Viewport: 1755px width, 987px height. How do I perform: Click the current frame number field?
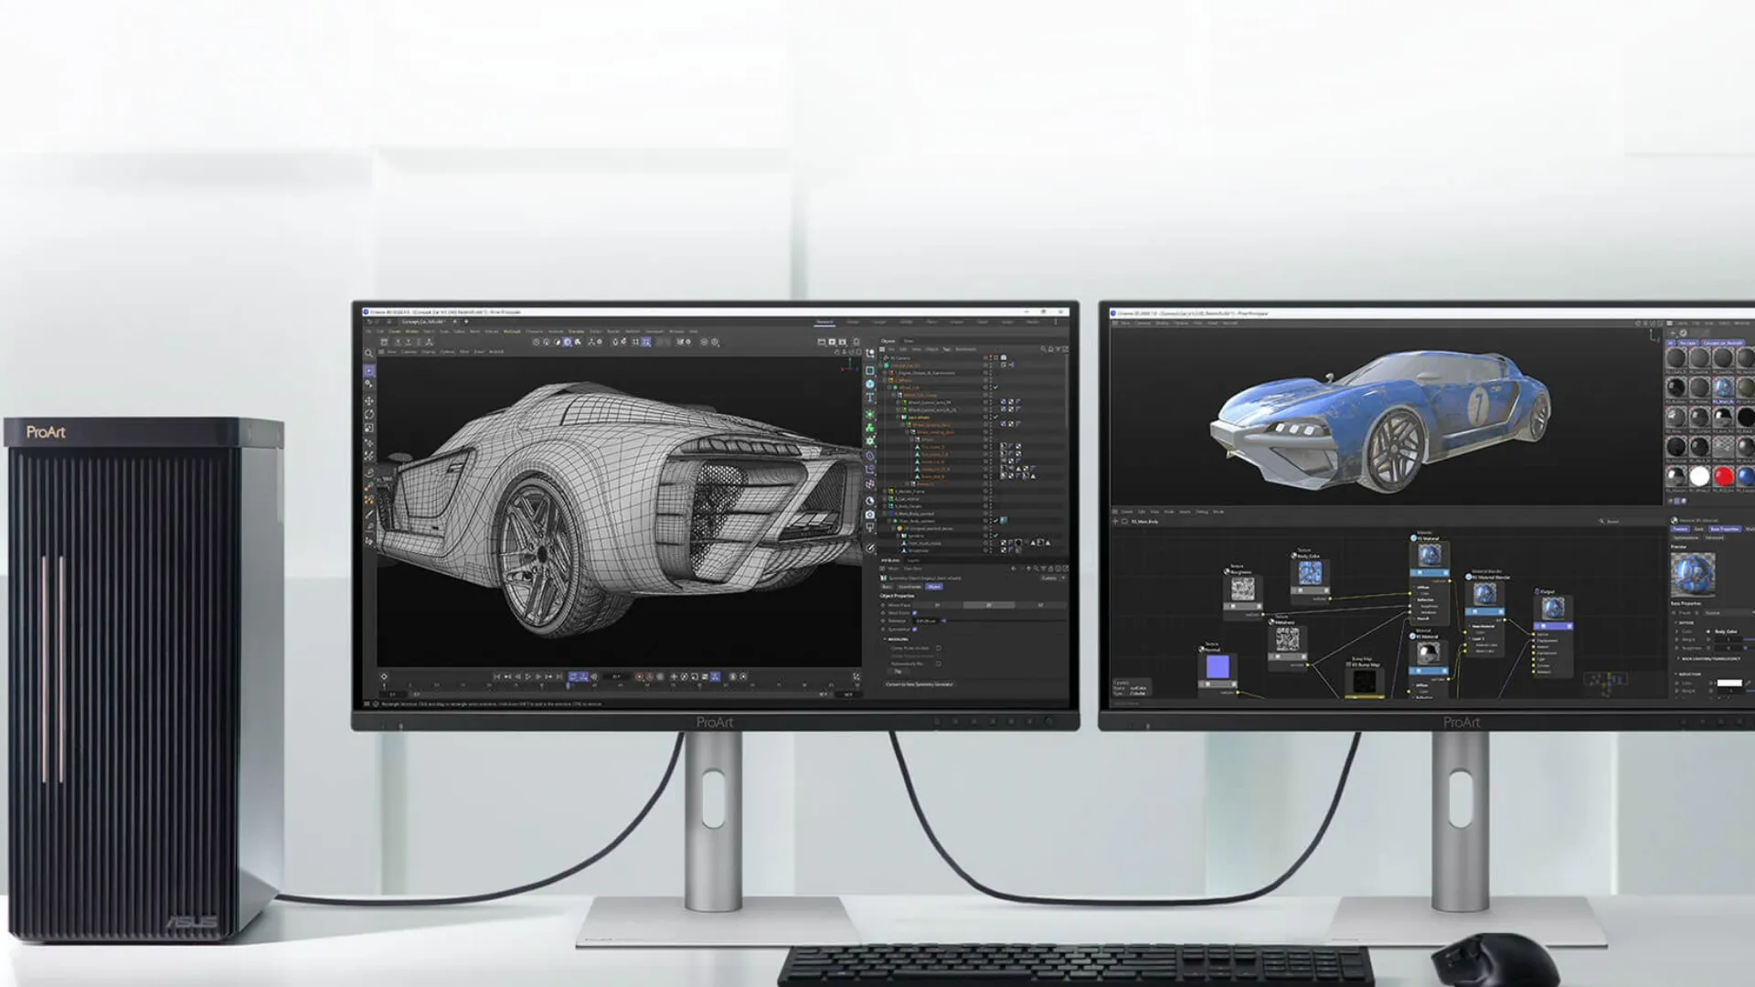click(616, 677)
